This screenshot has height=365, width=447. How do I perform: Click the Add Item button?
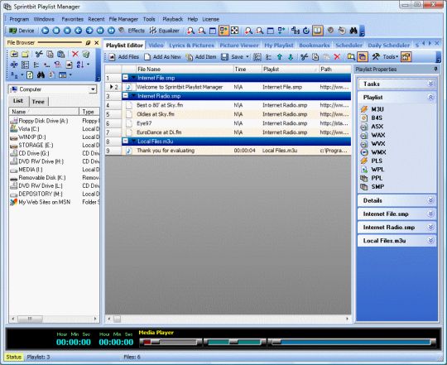pyautogui.click(x=201, y=57)
